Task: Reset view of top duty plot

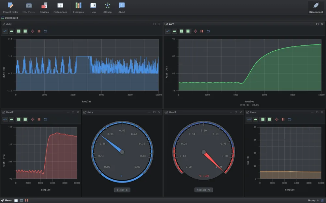Action: [45, 31]
